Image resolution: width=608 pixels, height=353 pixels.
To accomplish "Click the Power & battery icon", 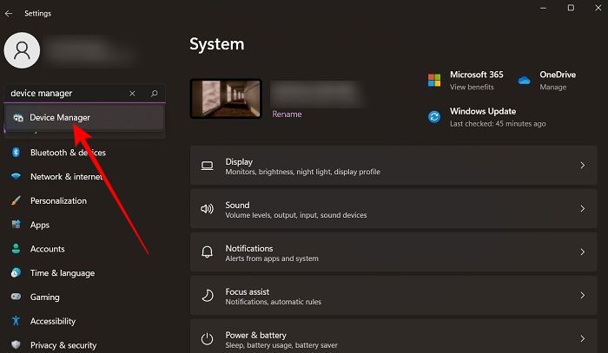I will click(207, 338).
